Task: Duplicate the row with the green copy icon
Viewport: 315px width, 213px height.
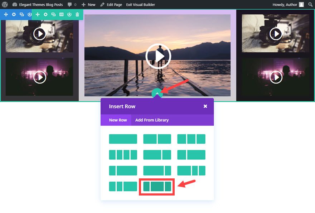Action: click(x=53, y=14)
